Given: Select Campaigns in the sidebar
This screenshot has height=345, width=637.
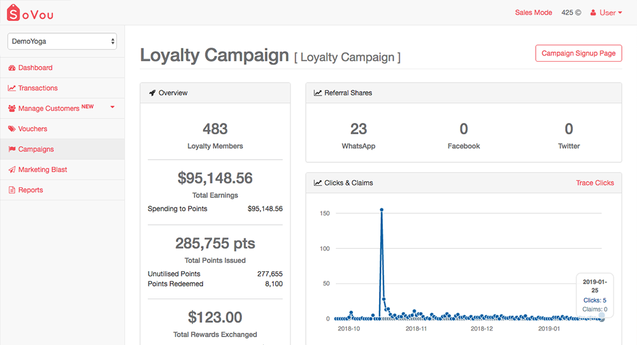Looking at the screenshot, I should (x=62, y=149).
